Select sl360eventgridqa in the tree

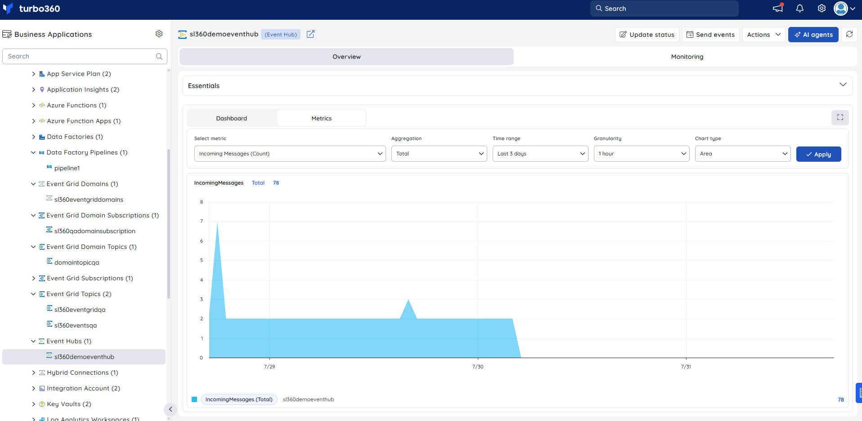pyautogui.click(x=80, y=310)
